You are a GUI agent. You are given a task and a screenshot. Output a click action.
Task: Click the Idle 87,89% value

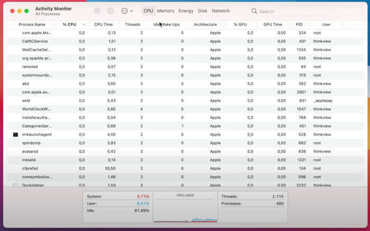coord(142,210)
